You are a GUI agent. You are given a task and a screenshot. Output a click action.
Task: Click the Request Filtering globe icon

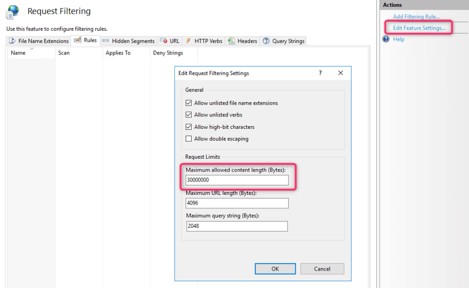(12, 12)
